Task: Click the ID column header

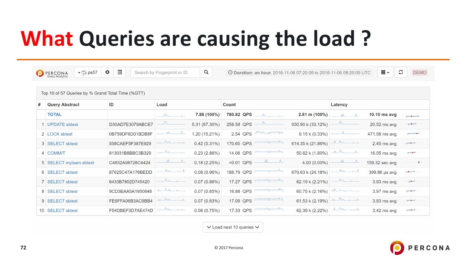Action: (111, 105)
